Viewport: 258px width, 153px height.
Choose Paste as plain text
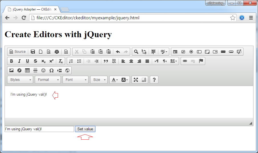click(x=100, y=52)
